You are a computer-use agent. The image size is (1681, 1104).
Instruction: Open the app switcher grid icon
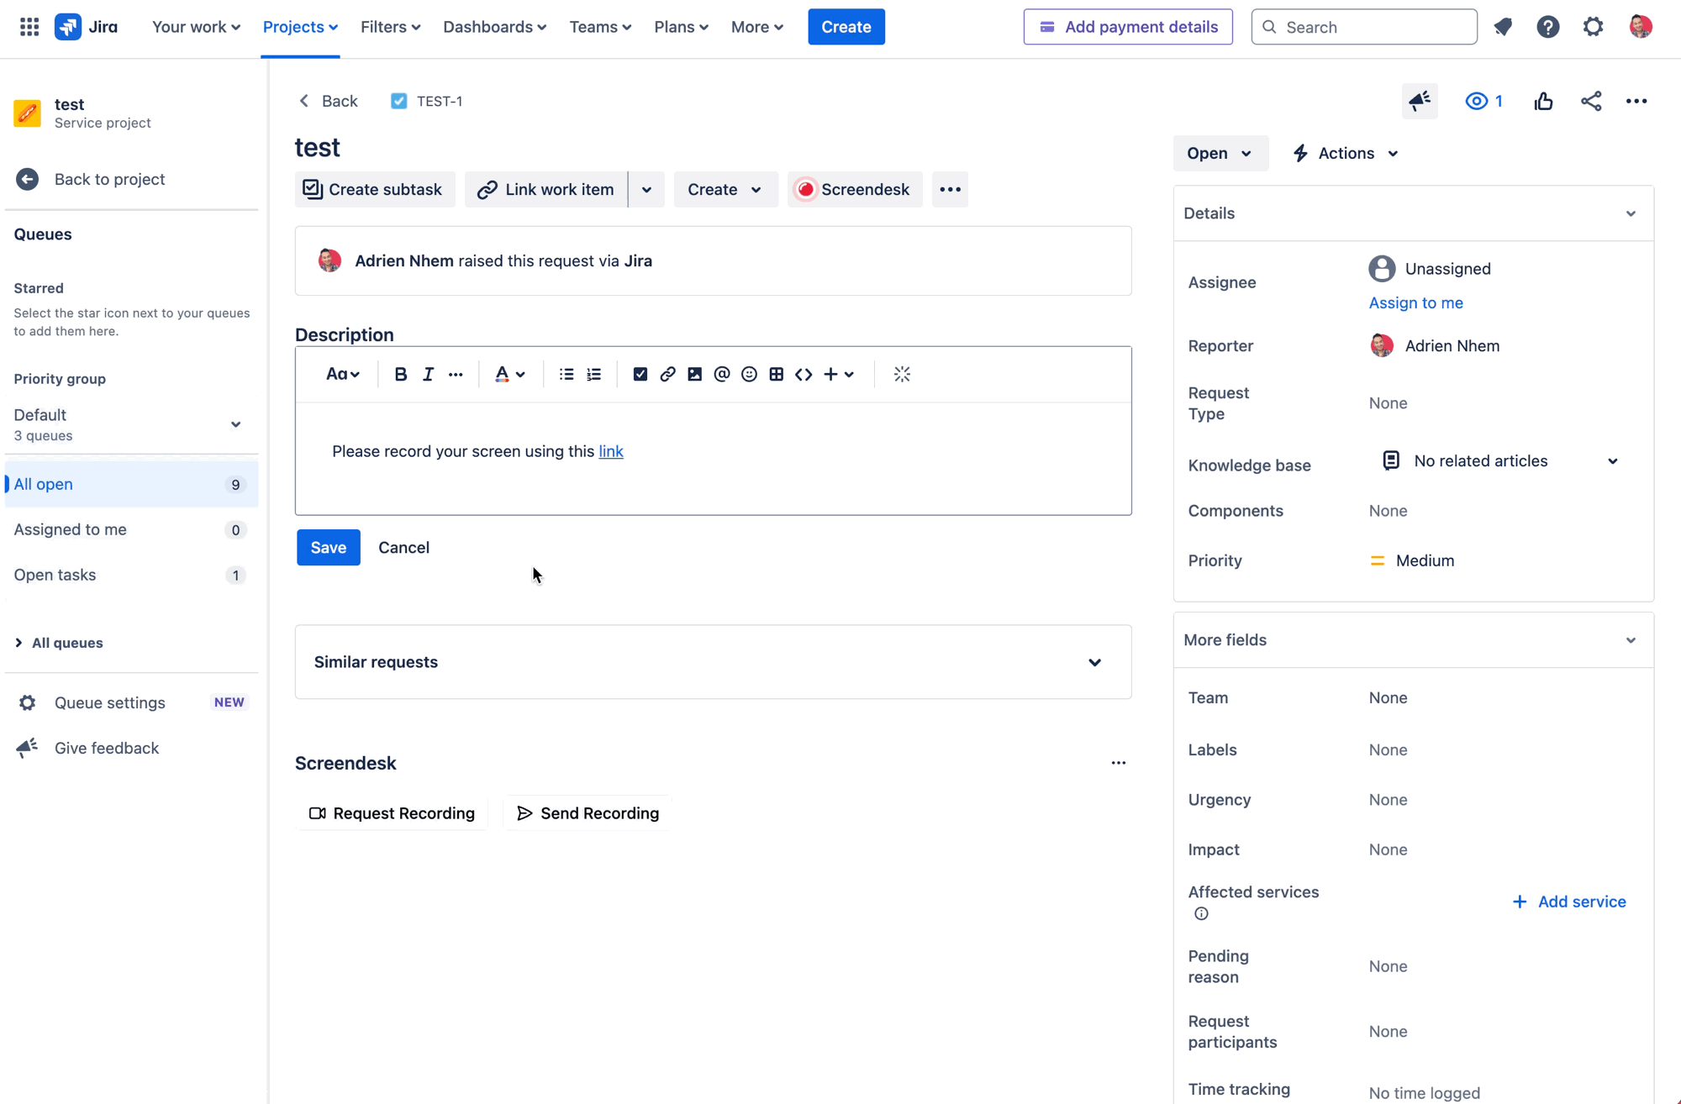pyautogui.click(x=29, y=27)
